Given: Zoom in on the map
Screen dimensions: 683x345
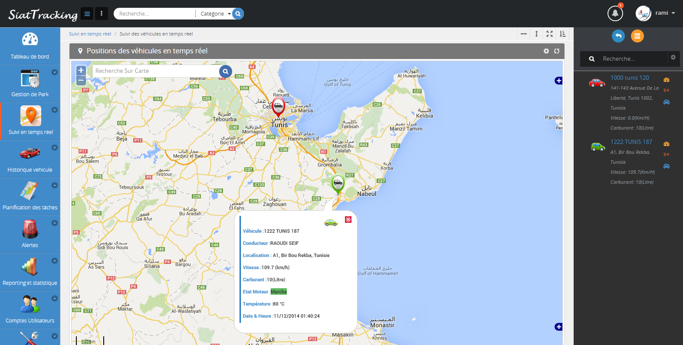Looking at the screenshot, I should (81, 70).
